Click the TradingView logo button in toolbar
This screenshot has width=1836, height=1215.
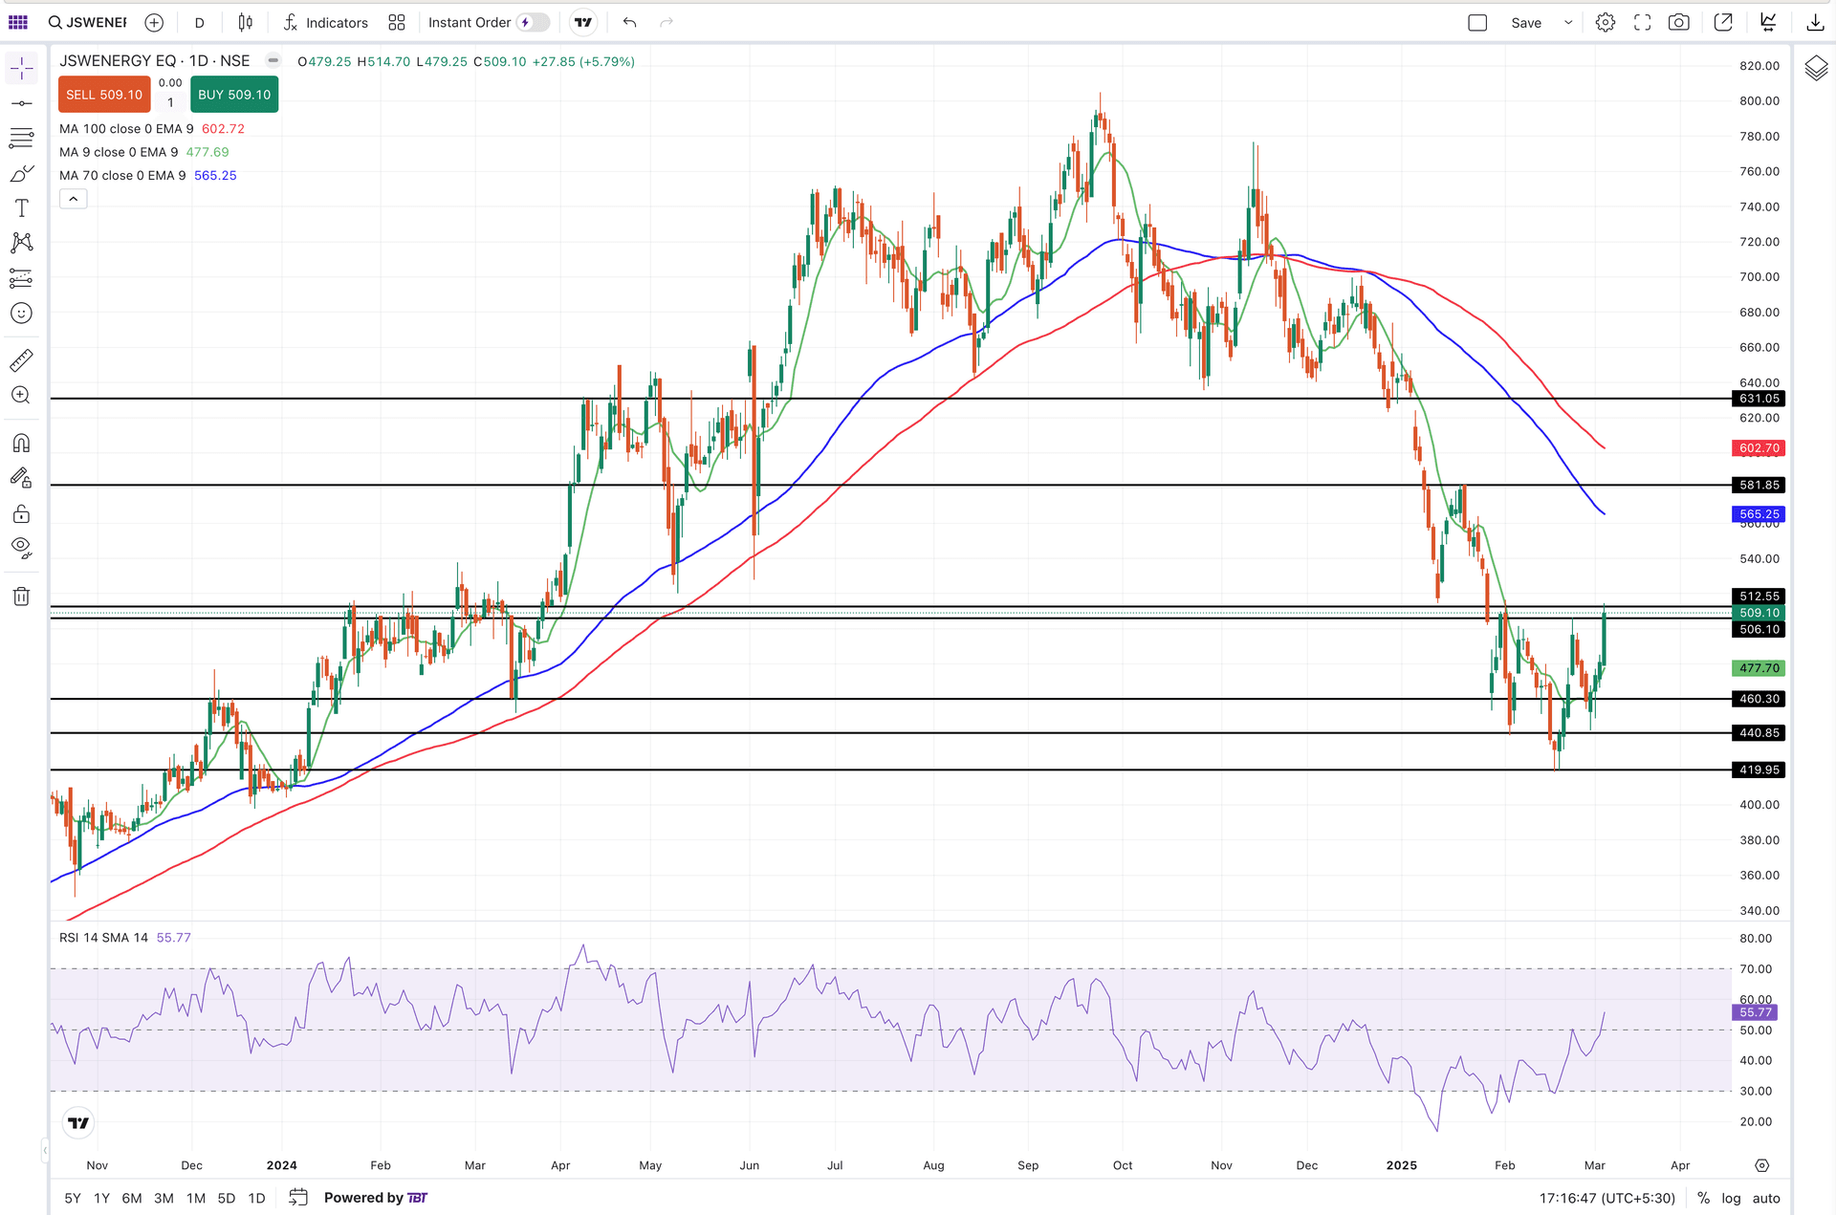[583, 22]
